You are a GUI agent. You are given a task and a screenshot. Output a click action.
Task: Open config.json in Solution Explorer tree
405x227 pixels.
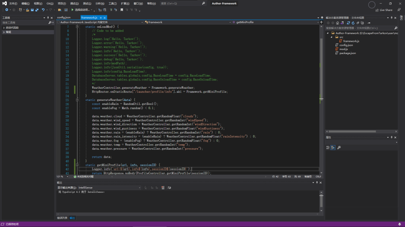click(346, 45)
